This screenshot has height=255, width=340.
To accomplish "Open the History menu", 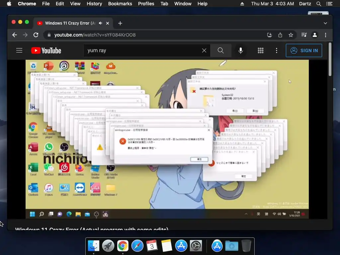I will pos(94,4).
